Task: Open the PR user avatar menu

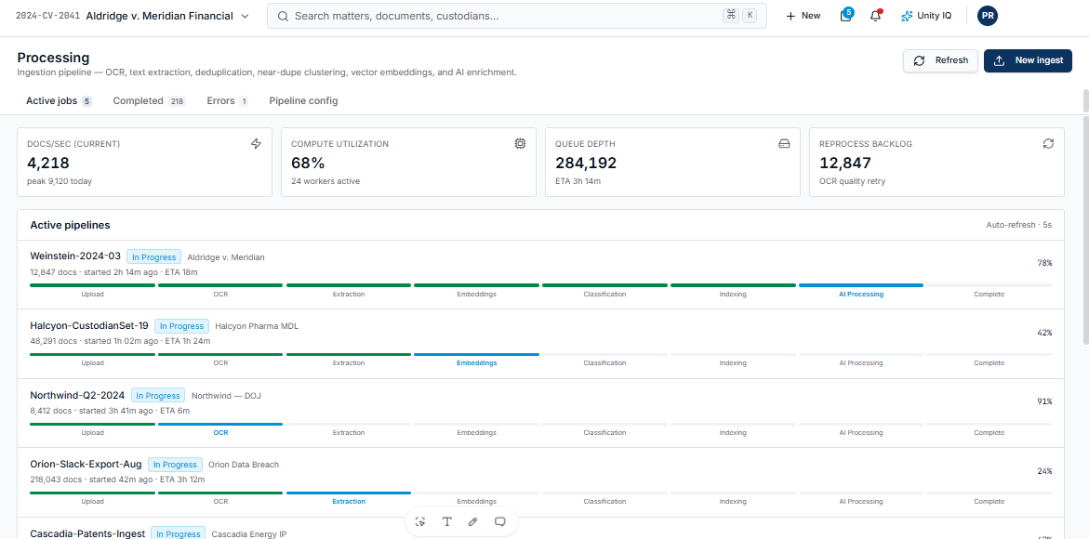Action: point(987,16)
